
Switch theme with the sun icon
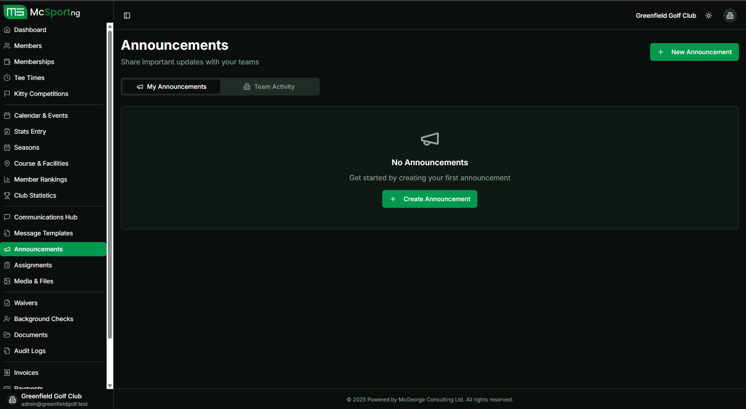click(709, 16)
